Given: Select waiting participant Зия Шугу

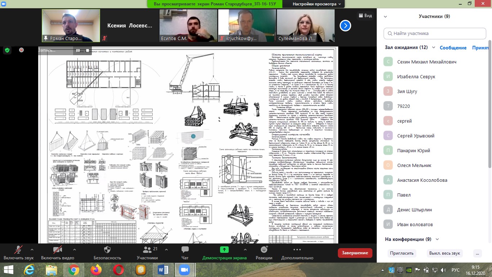Looking at the screenshot, I should point(433,91).
